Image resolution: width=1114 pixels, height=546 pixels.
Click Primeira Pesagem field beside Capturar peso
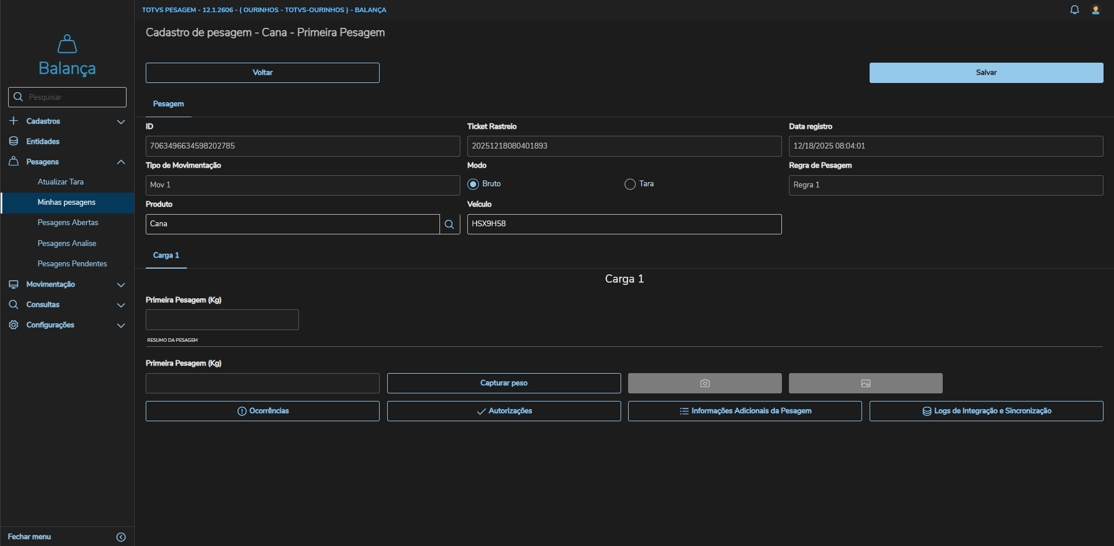pyautogui.click(x=262, y=383)
